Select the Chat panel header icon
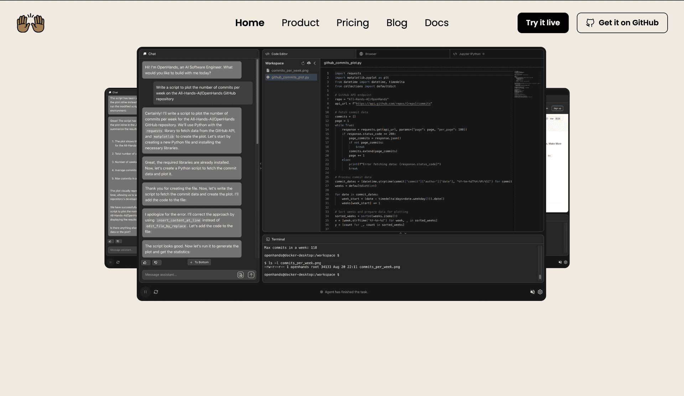The image size is (684, 396). (145, 54)
